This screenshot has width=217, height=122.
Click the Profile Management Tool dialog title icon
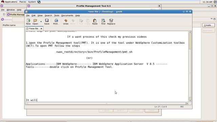(29, 6)
